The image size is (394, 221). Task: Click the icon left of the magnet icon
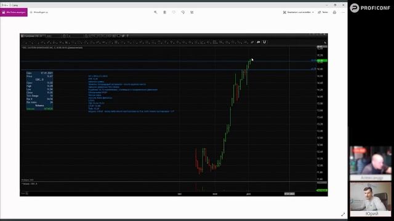click(259, 42)
